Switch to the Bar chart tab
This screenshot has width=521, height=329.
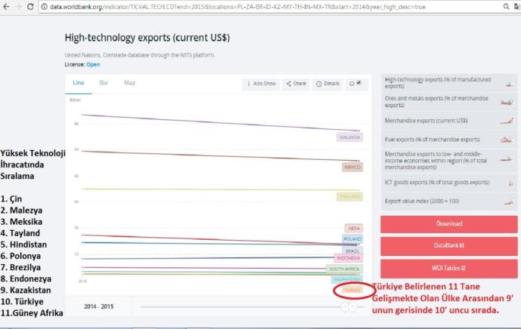(x=103, y=83)
